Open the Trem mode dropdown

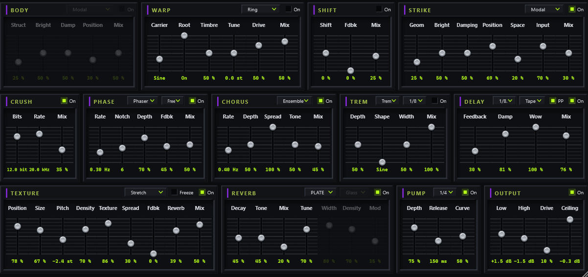388,101
